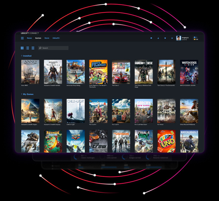The image size is (219, 201).
Task: Open Ghost Recon Wildlands cover
Action: (189, 111)
